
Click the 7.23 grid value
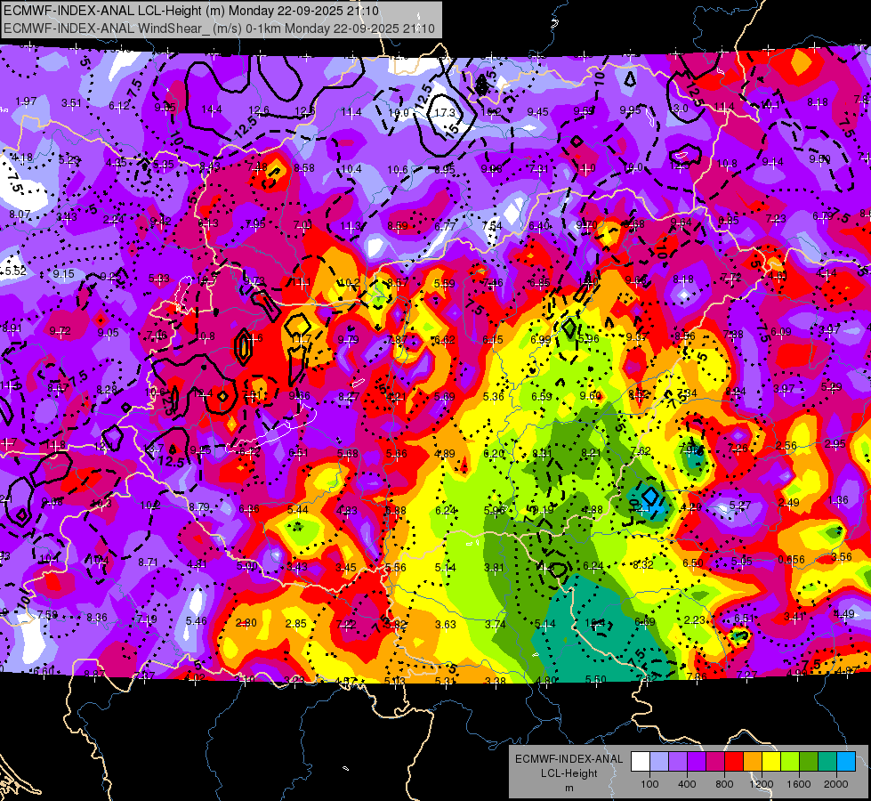pyautogui.click(x=776, y=218)
